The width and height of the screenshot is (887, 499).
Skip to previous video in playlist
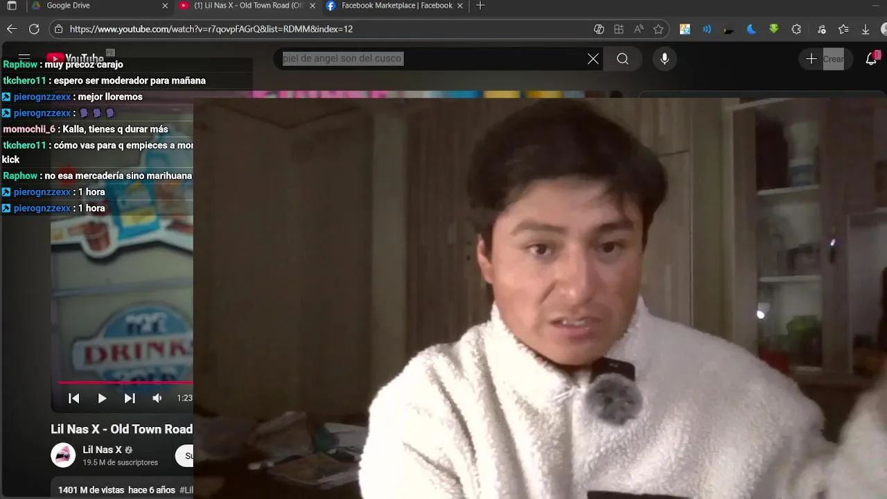pos(74,398)
